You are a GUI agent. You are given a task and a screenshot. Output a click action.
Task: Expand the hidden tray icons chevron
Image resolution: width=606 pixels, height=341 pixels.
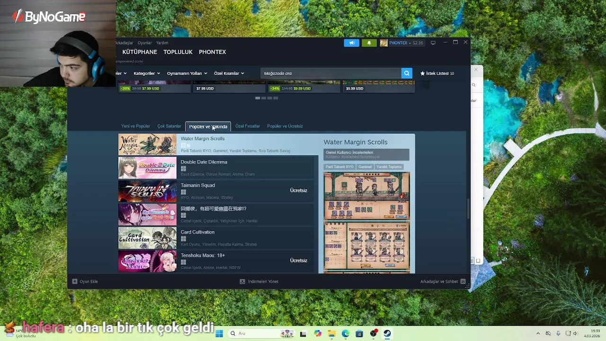538,333
